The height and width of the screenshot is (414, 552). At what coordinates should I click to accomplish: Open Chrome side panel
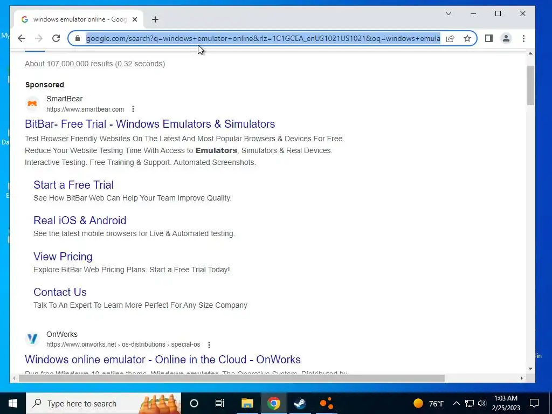click(488, 38)
